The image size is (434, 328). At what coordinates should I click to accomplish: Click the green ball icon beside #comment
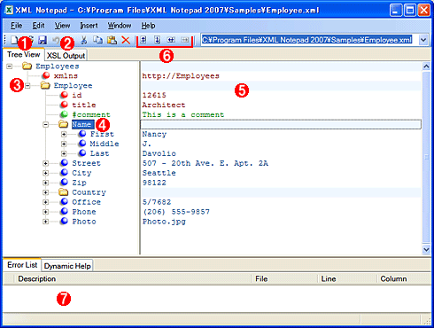point(64,114)
